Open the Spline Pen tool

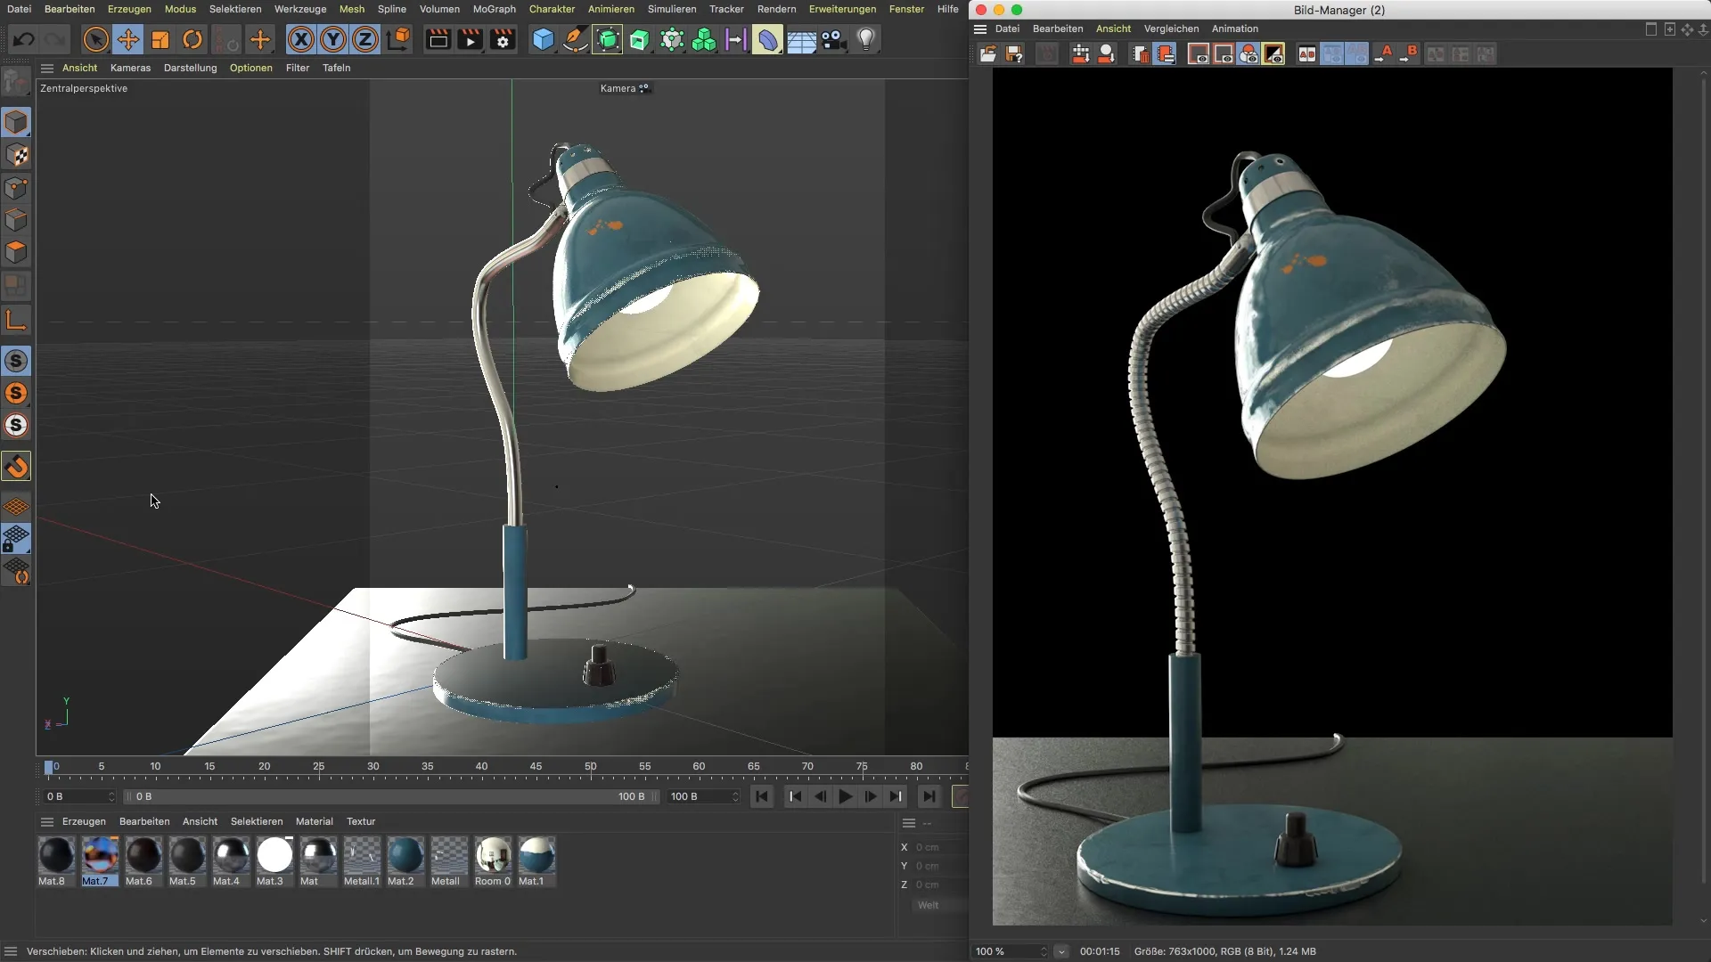[x=575, y=39]
